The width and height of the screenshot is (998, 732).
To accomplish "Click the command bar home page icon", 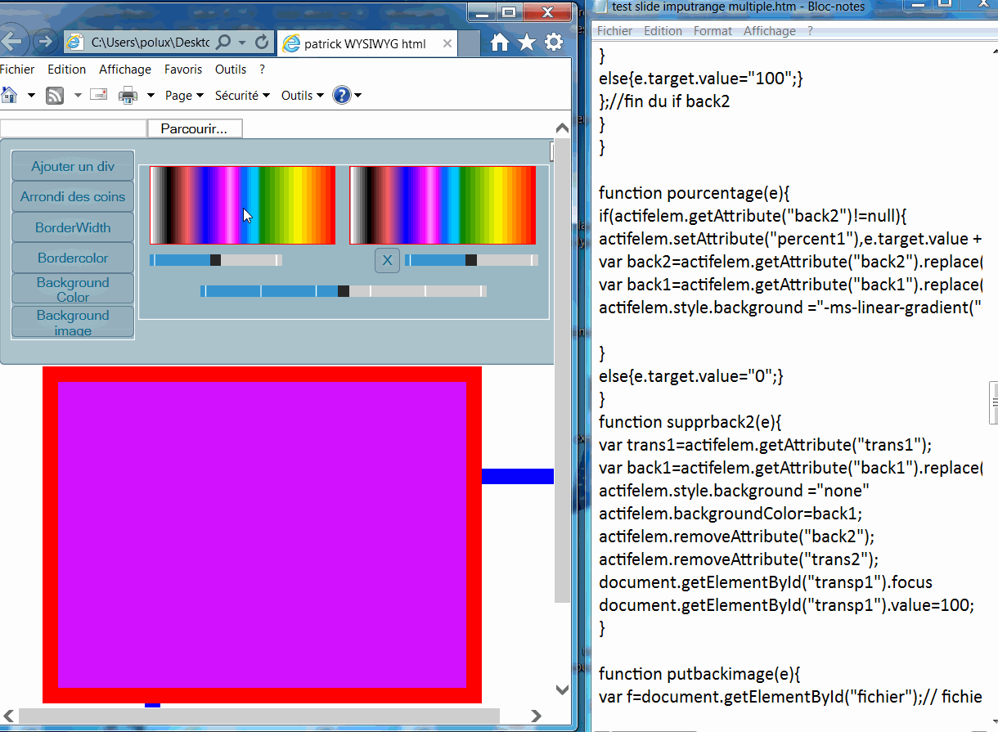I will [8, 95].
